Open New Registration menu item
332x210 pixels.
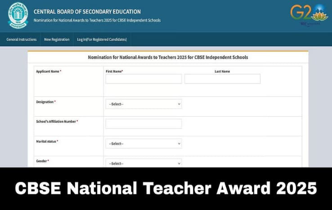point(57,39)
